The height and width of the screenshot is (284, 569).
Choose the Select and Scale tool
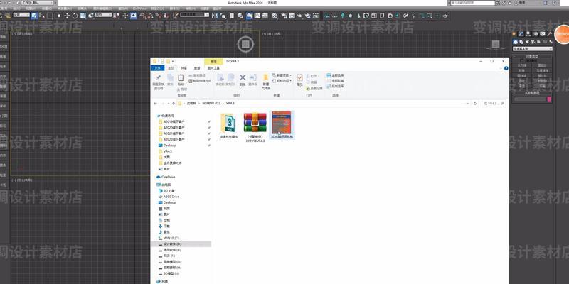83,16
